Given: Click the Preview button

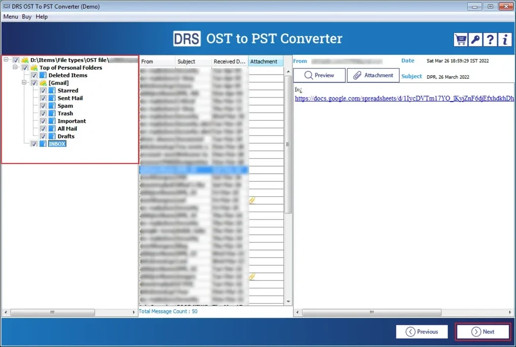Looking at the screenshot, I should click(319, 75).
